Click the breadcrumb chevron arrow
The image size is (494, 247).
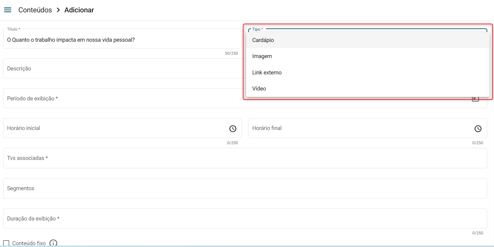[x=58, y=10]
